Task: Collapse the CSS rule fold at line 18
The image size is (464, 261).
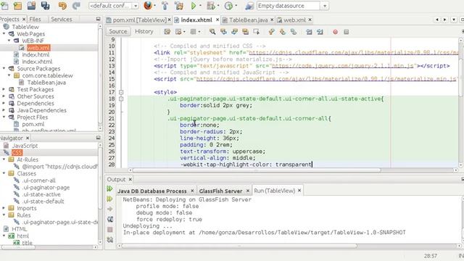Action: click(x=121, y=99)
